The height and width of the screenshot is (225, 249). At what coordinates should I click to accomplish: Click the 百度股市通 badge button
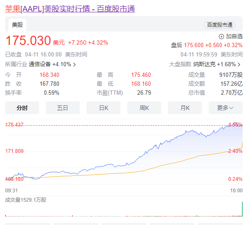220,25
